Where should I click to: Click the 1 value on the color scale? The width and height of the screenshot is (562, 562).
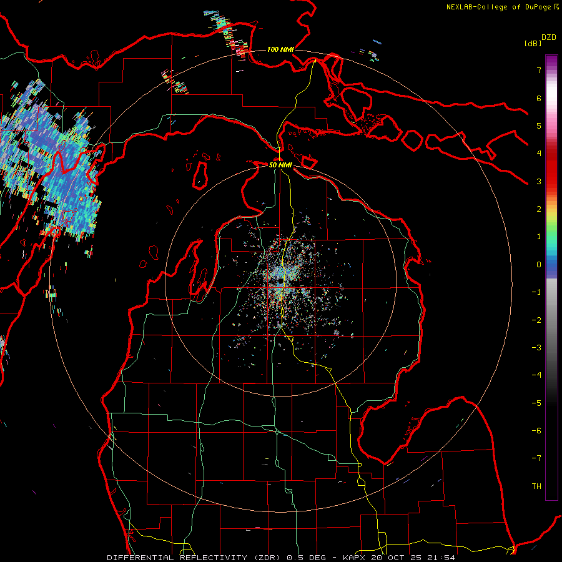click(539, 237)
